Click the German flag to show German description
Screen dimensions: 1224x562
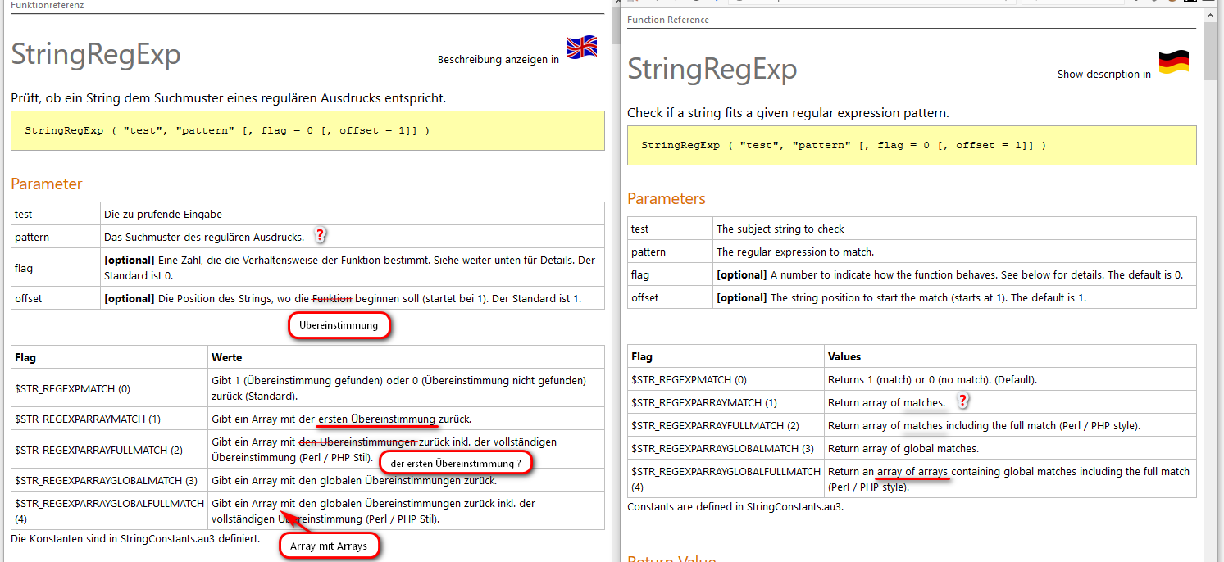[1173, 62]
